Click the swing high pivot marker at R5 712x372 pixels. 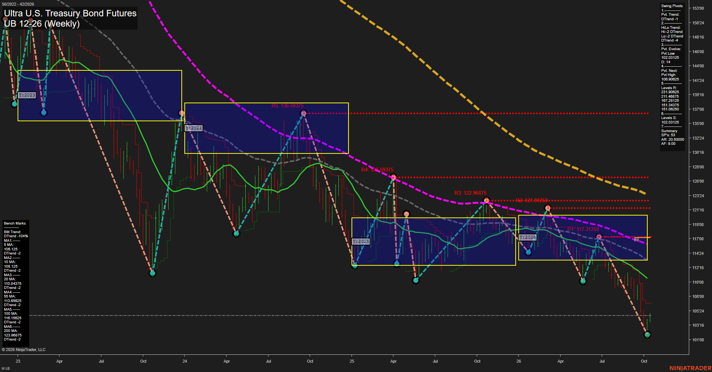pos(304,113)
